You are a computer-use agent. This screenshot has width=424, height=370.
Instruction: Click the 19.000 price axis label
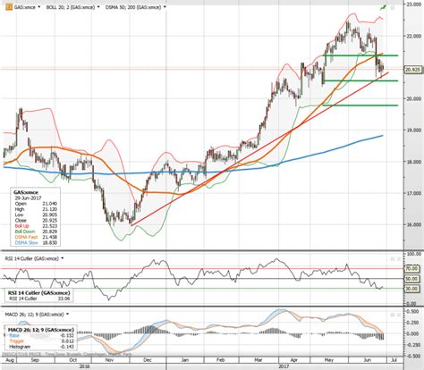(413, 130)
